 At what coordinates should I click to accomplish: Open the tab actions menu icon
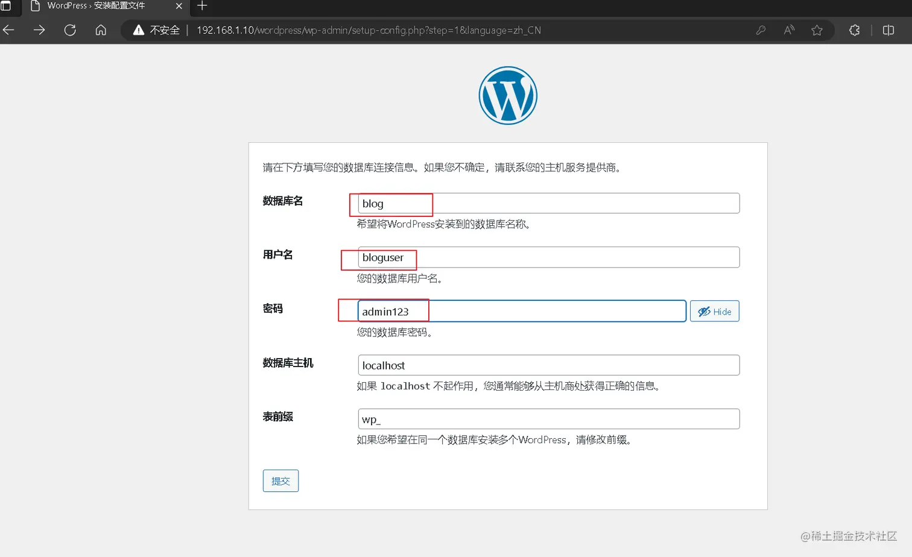(5, 6)
